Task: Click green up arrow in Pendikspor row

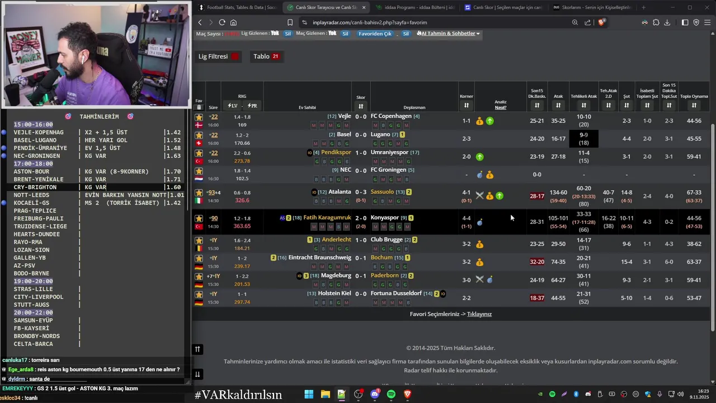Action: (479, 157)
